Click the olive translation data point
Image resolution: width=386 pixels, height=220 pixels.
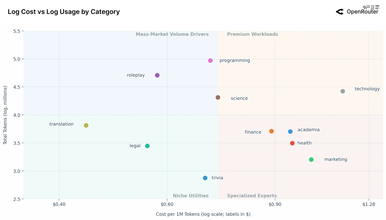point(86,126)
